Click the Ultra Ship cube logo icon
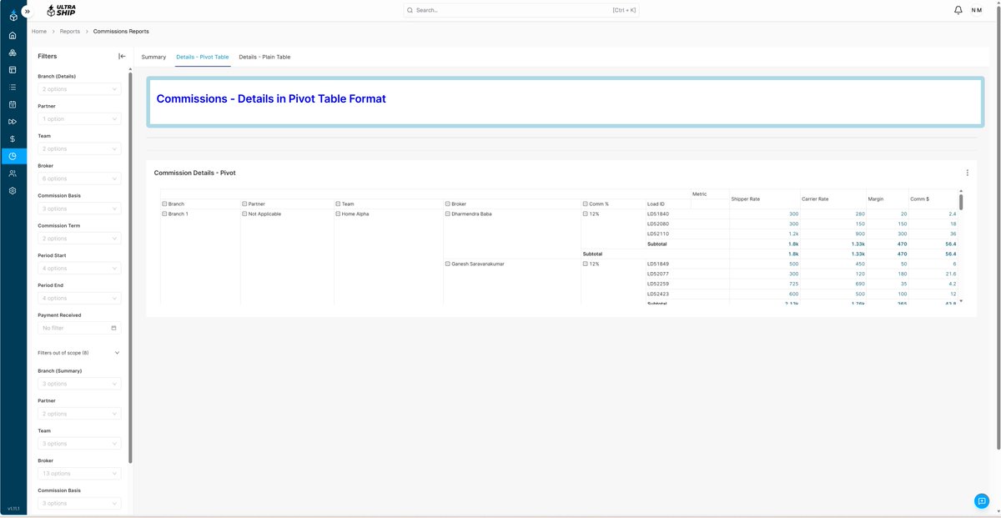The image size is (1001, 518). click(x=13, y=15)
